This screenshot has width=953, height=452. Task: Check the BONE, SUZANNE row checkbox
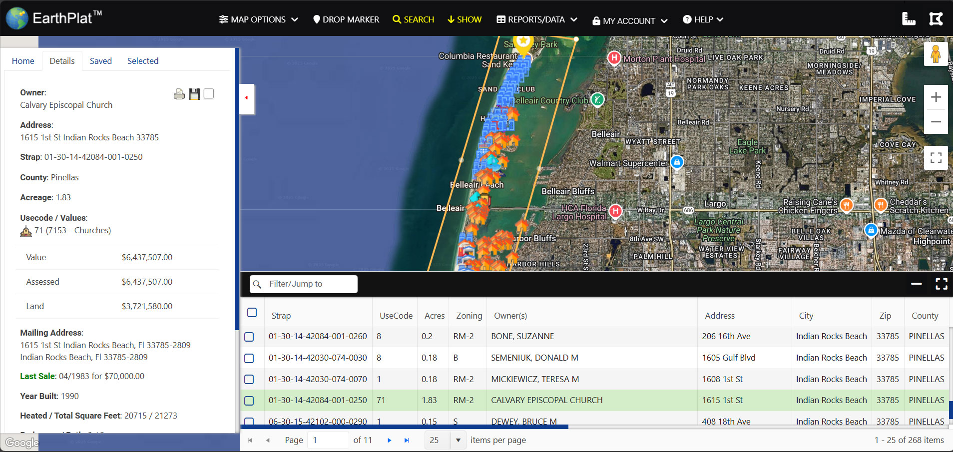249,337
